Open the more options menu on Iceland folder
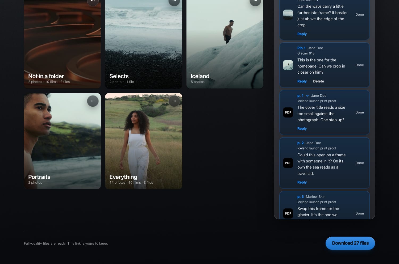The height and width of the screenshot is (264, 399). [x=255, y=2]
